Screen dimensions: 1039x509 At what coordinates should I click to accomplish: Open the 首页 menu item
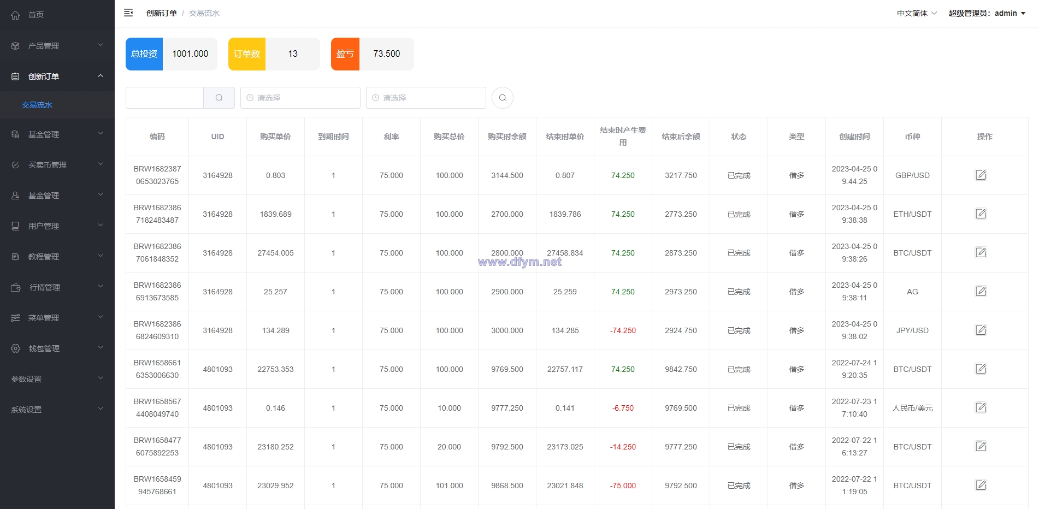coord(57,15)
